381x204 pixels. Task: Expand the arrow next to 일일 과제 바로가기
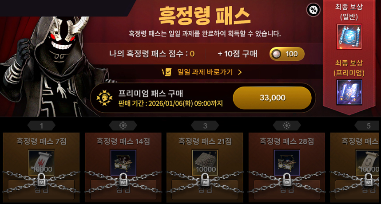240,72
